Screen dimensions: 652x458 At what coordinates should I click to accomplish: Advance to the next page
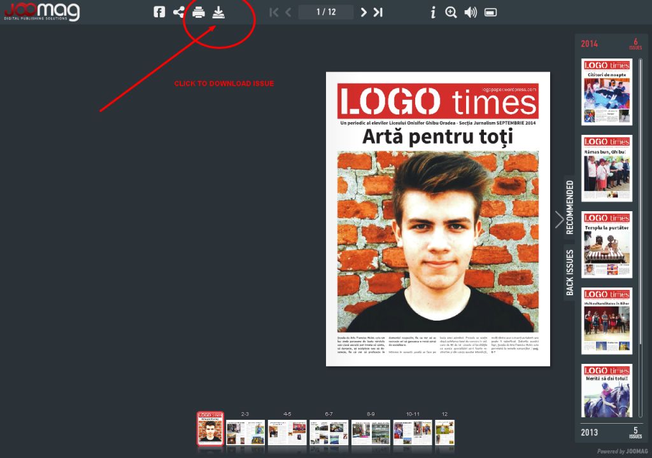[364, 12]
